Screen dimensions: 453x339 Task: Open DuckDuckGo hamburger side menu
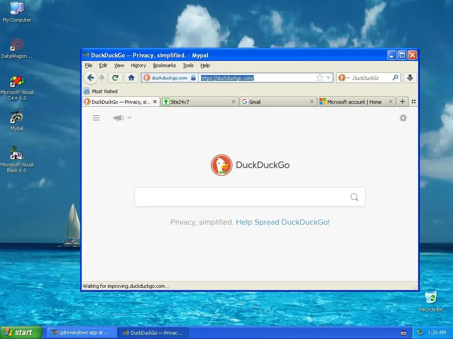click(96, 118)
